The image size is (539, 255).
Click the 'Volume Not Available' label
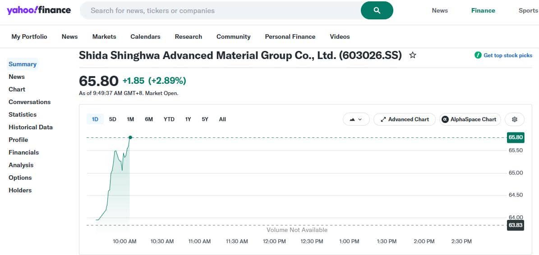point(297,230)
